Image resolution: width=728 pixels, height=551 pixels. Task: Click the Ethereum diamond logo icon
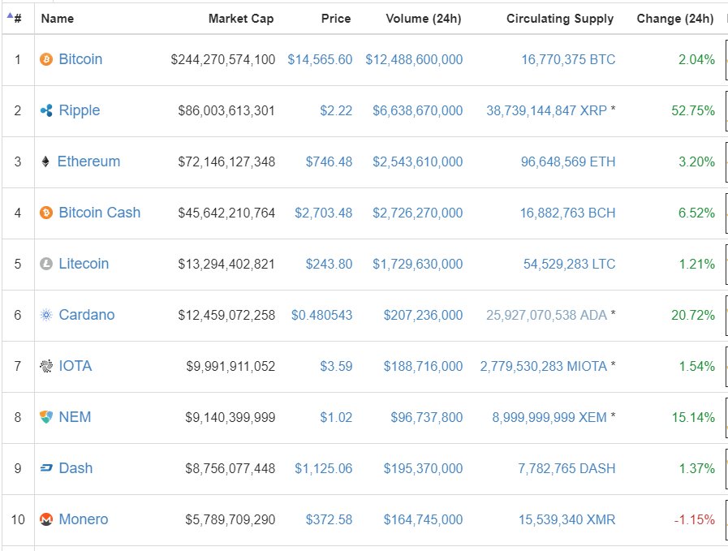(x=45, y=161)
